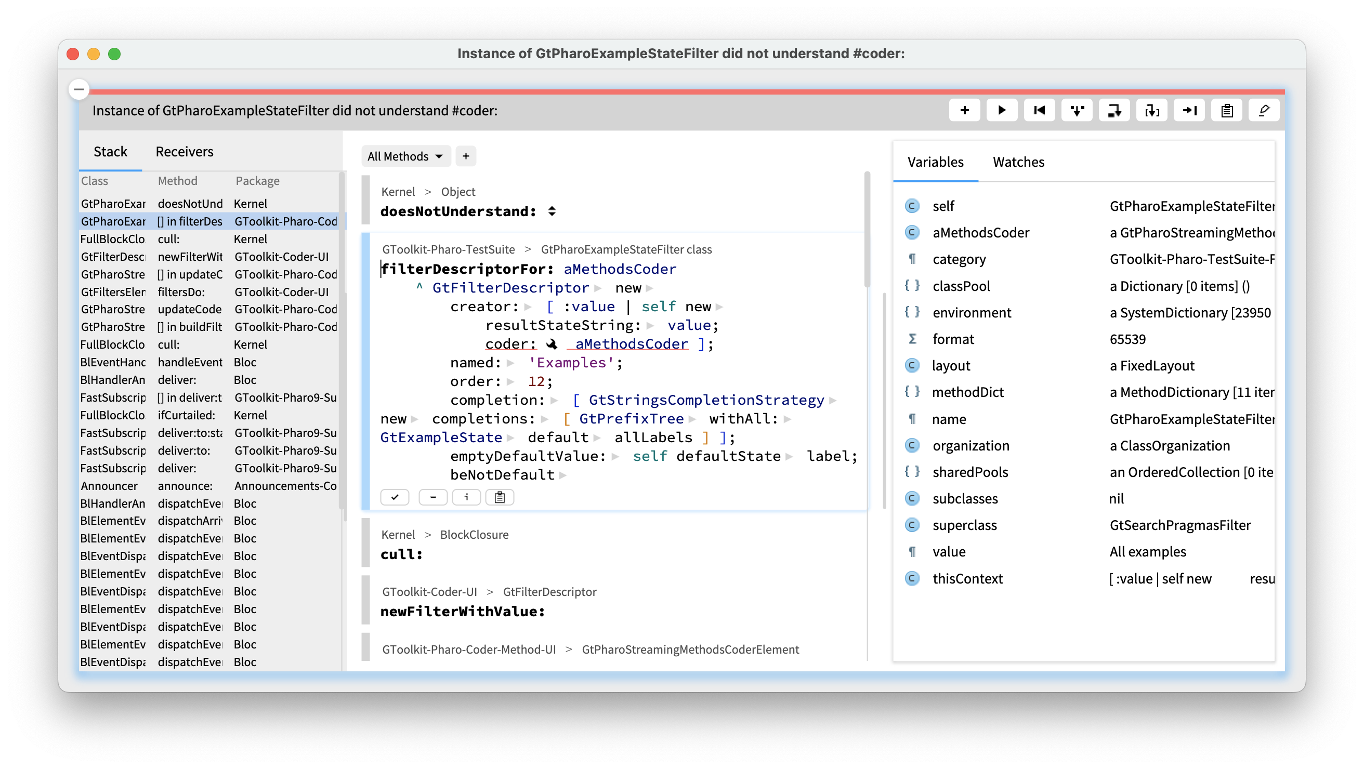Click the minus button under the method editor
The image size is (1364, 769).
click(433, 497)
